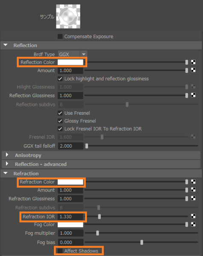Click the Refraction Amount value field
Image resolution: width=203 pixels, height=256 pixels.
click(x=71, y=190)
